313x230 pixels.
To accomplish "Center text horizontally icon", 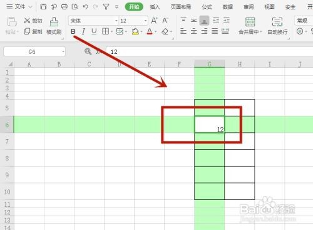I will (x=194, y=31).
